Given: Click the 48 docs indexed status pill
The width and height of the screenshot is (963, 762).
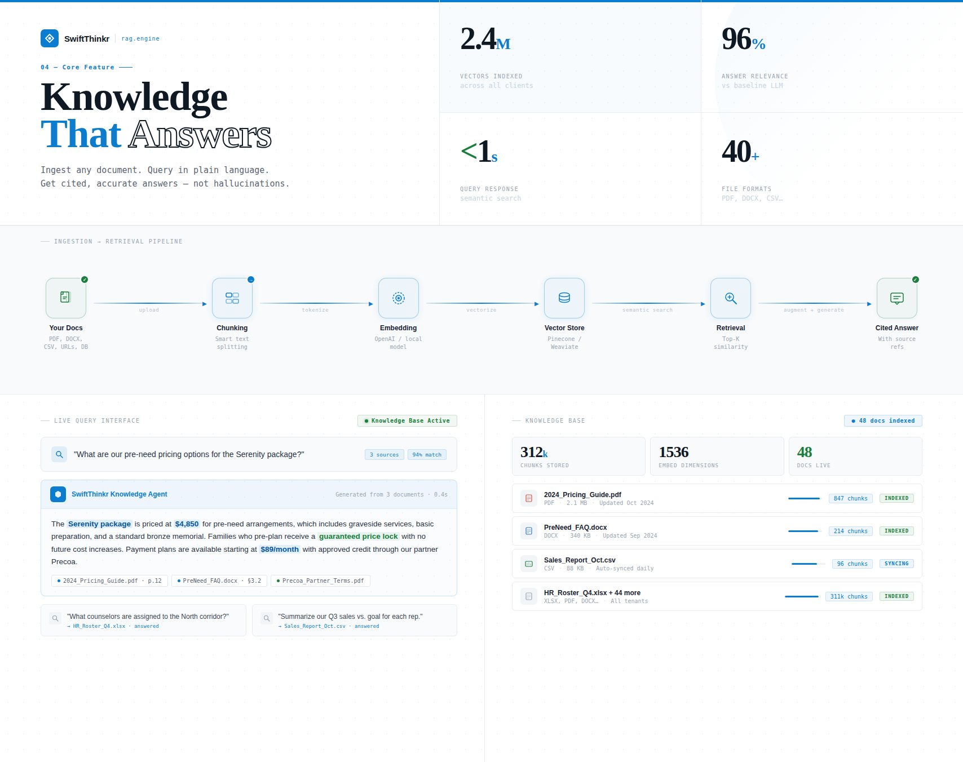Looking at the screenshot, I should tap(883, 421).
